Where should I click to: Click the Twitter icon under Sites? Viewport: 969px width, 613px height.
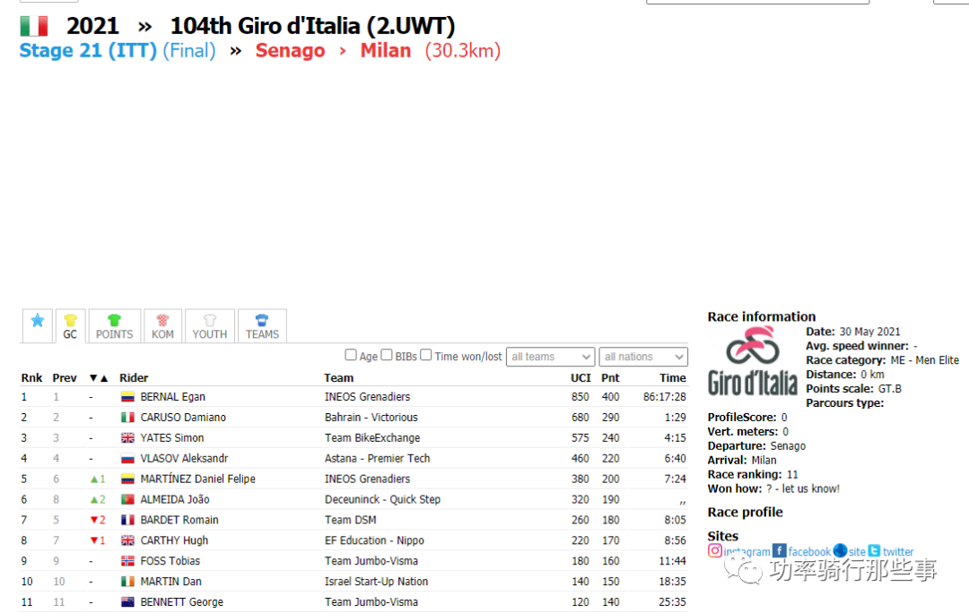click(x=874, y=550)
